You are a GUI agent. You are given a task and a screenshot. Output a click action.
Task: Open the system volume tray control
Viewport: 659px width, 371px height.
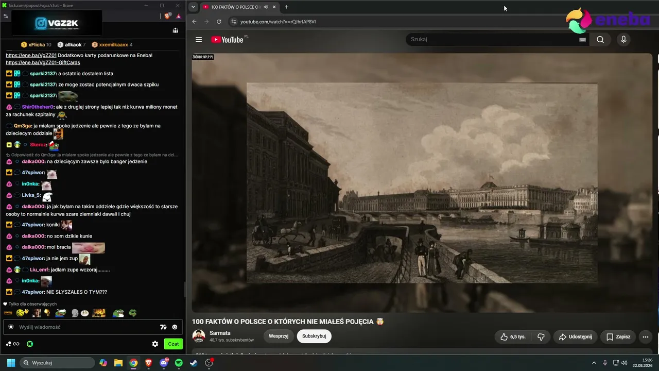click(x=625, y=363)
